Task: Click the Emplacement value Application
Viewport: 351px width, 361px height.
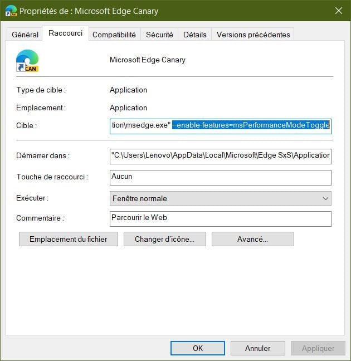Action: (128, 108)
